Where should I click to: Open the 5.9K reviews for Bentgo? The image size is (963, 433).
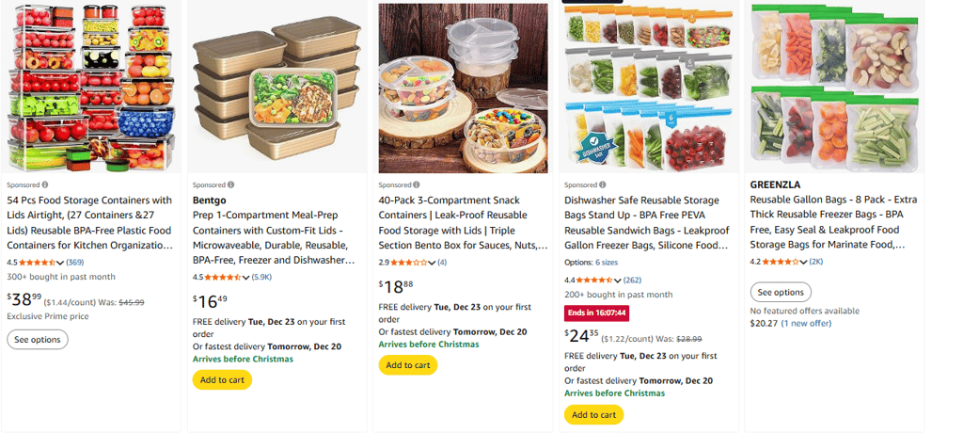262,277
